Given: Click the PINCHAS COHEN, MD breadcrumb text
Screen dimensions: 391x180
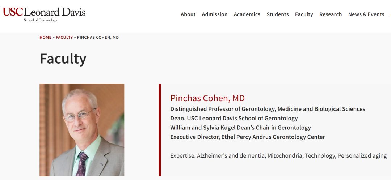Looking at the screenshot, I should [x=98, y=38].
